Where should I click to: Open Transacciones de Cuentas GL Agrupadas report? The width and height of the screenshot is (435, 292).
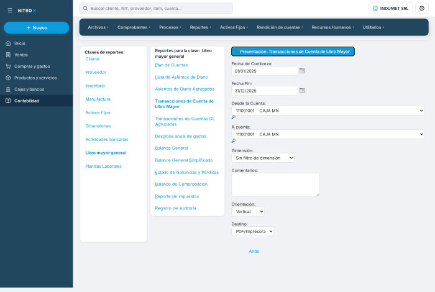coord(185,121)
